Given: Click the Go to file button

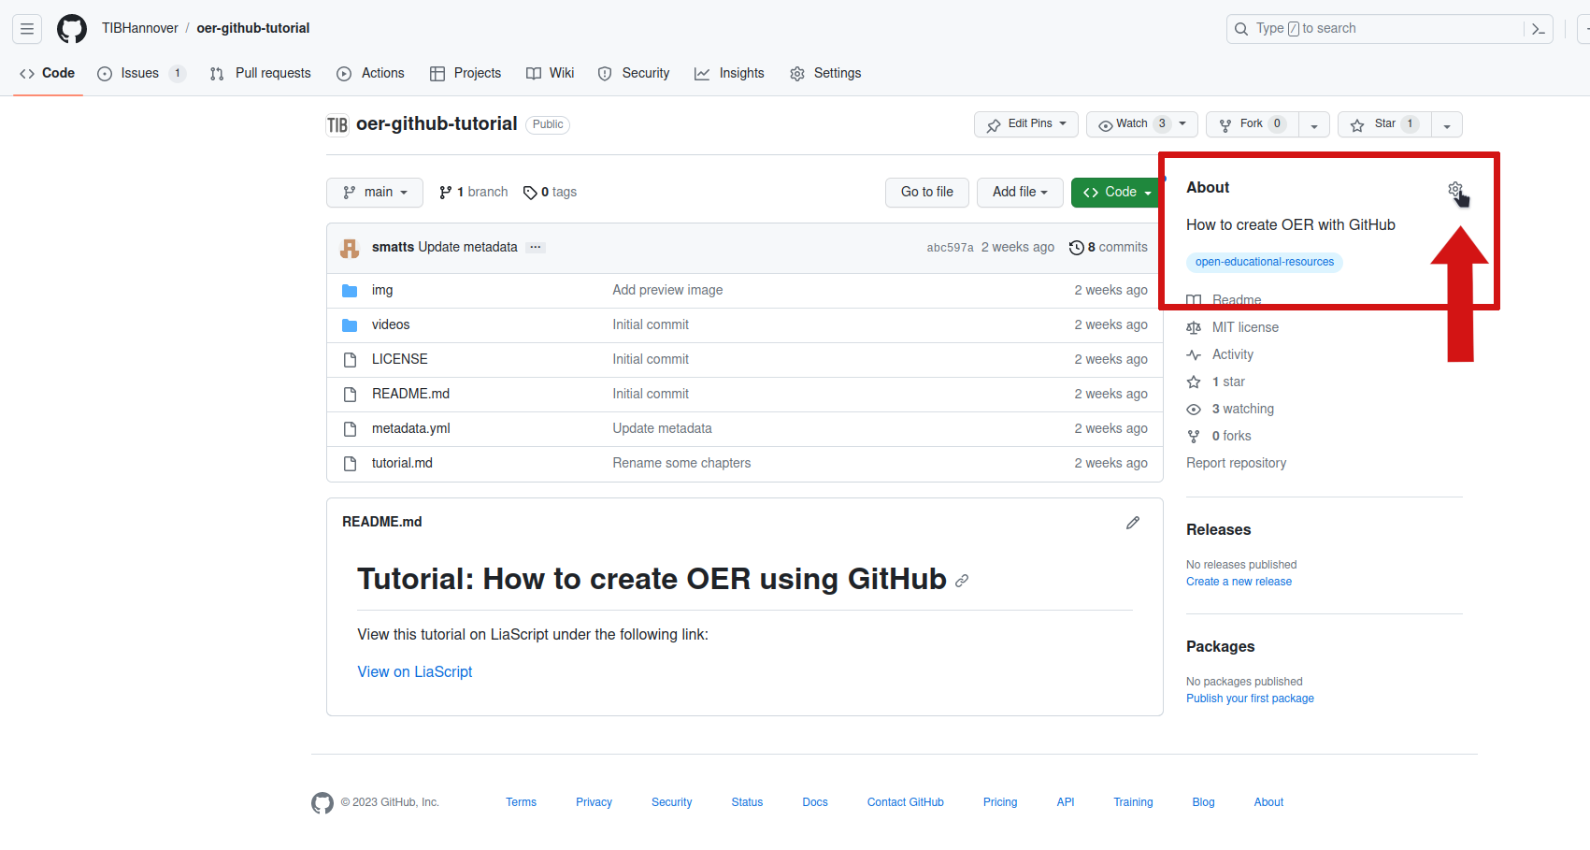Looking at the screenshot, I should [927, 193].
